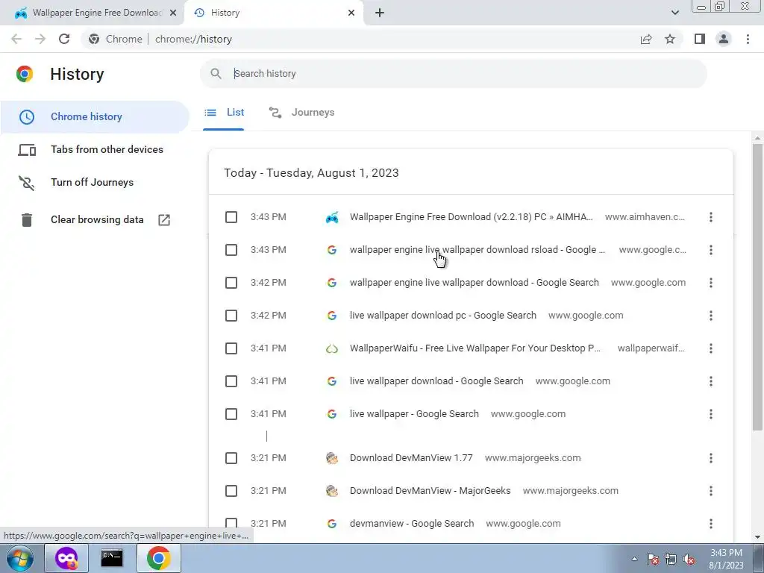
Task: Check the 'wallpaper engine live wallpaper download rsload' checkbox
Action: (x=231, y=250)
